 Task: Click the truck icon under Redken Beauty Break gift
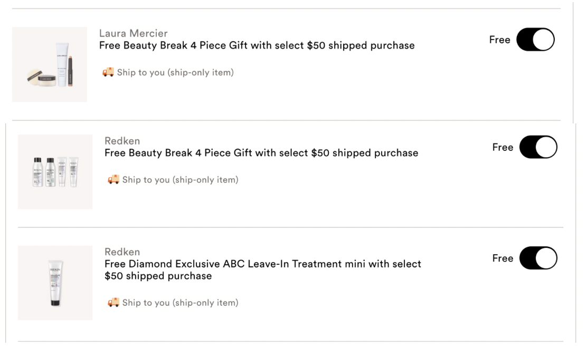pyautogui.click(x=113, y=179)
